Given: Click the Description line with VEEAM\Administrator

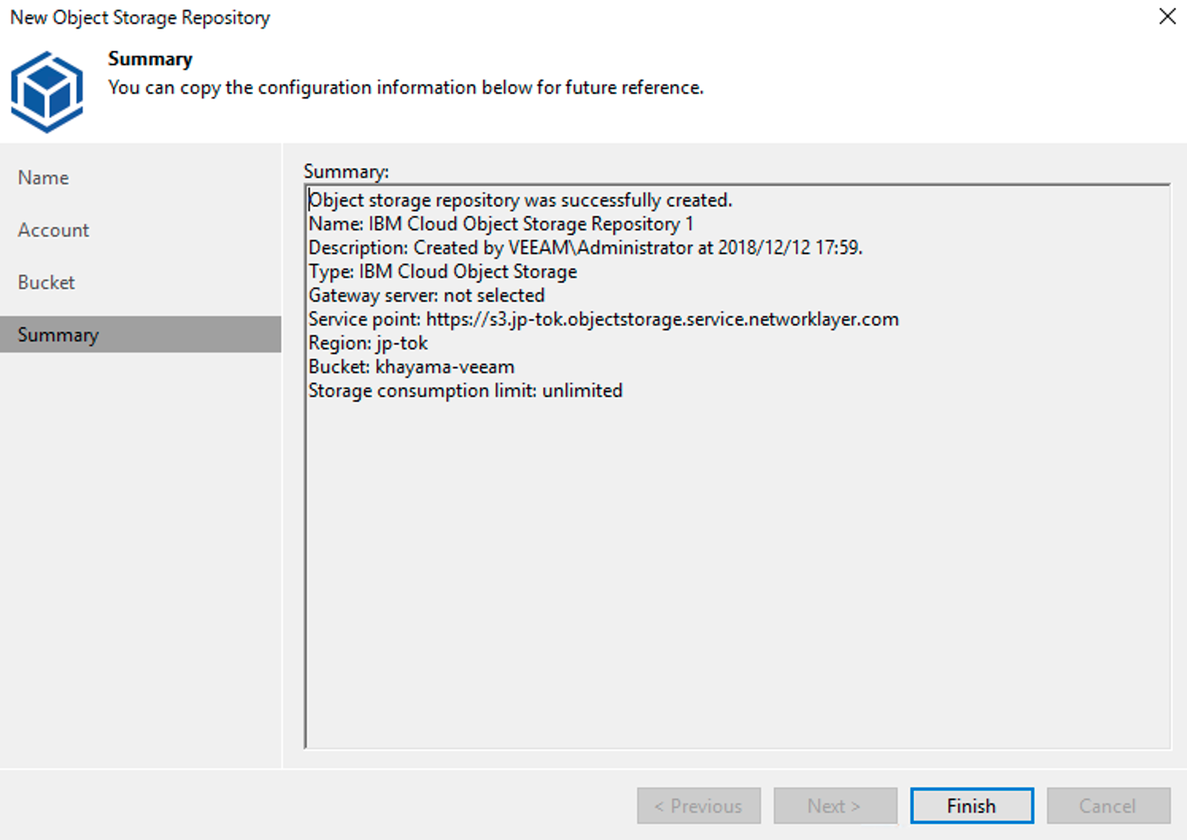Looking at the screenshot, I should 586,248.
